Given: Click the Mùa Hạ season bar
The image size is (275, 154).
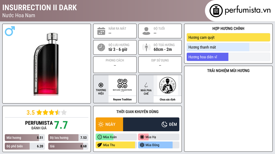Looking at the screenshot, I should pos(158,137).
